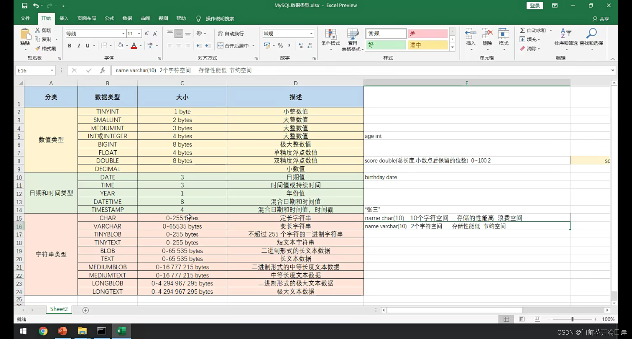This screenshot has width=632, height=339.
Task: Toggle Wrap Text (自动换行)
Action: (x=231, y=33)
